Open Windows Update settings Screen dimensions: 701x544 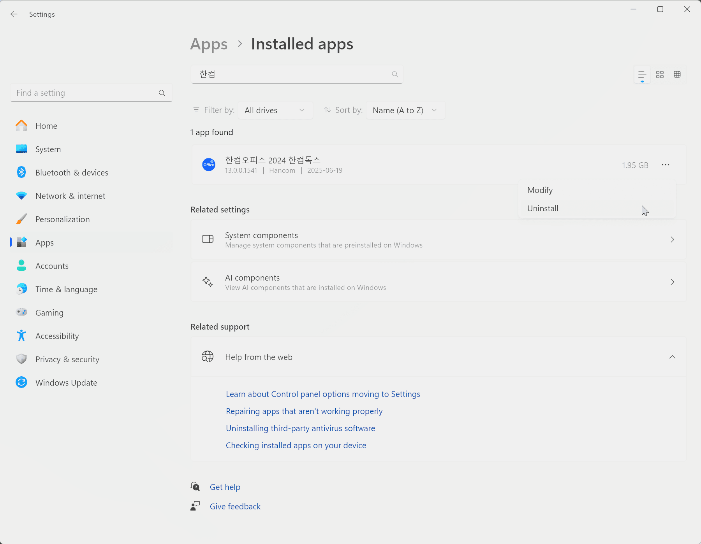click(92, 383)
